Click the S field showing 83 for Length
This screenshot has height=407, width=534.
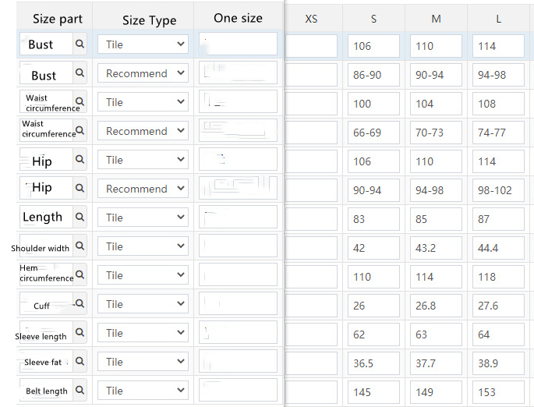coord(373,219)
